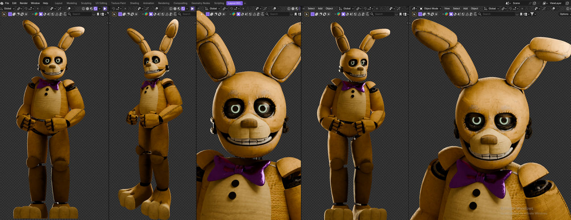
Task: Switch leftmost viewport to Wireframe shading
Action: [83, 8]
